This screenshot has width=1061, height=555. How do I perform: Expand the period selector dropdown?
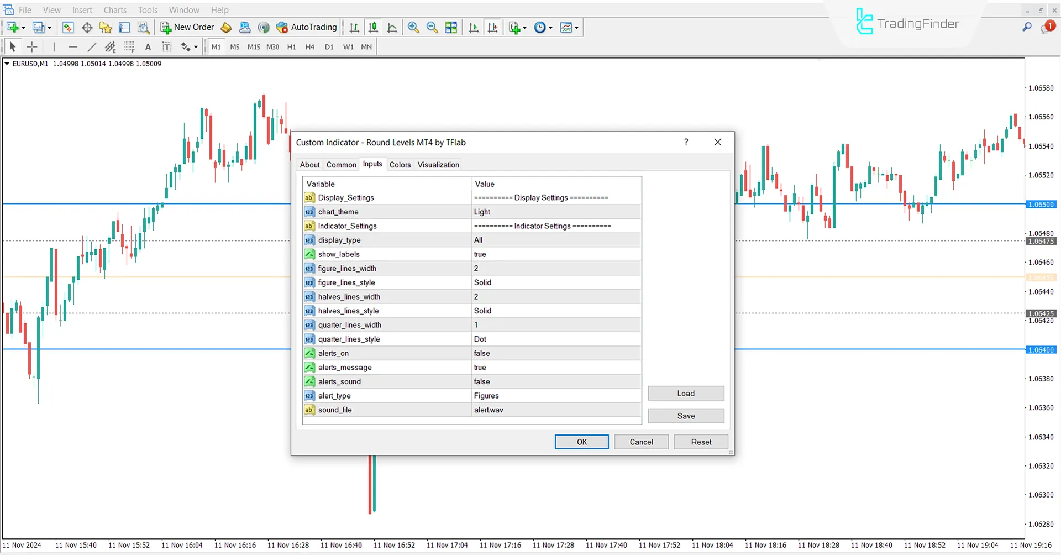tap(550, 27)
